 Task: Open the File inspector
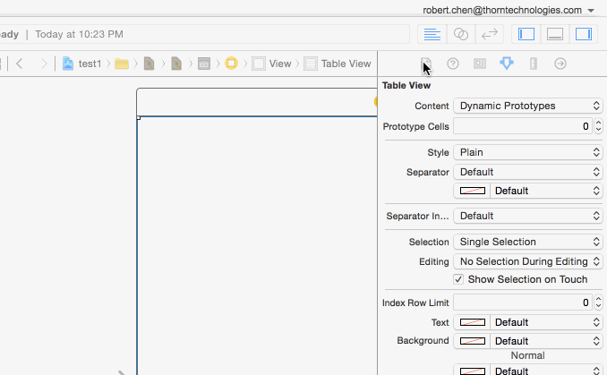tap(426, 64)
